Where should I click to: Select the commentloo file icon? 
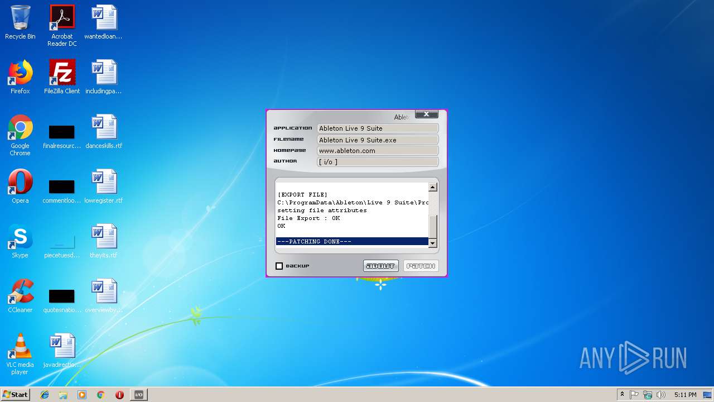click(62, 190)
